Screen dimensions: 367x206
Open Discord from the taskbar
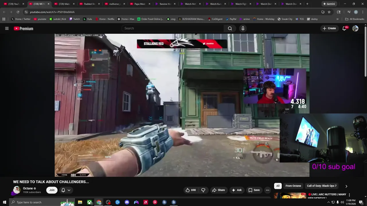127,202
